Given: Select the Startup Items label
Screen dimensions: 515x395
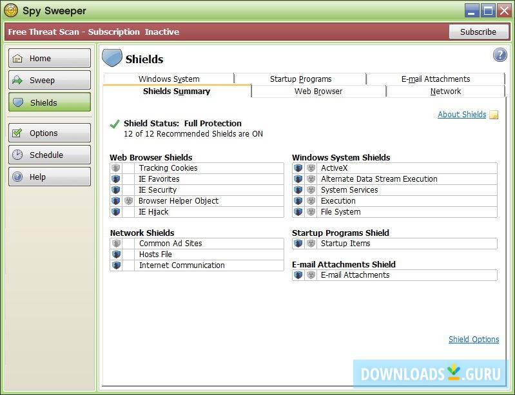Looking at the screenshot, I should click(345, 244).
